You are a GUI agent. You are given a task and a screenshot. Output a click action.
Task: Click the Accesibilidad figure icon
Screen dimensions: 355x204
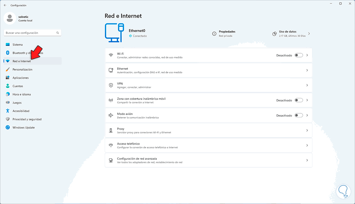tap(8, 111)
